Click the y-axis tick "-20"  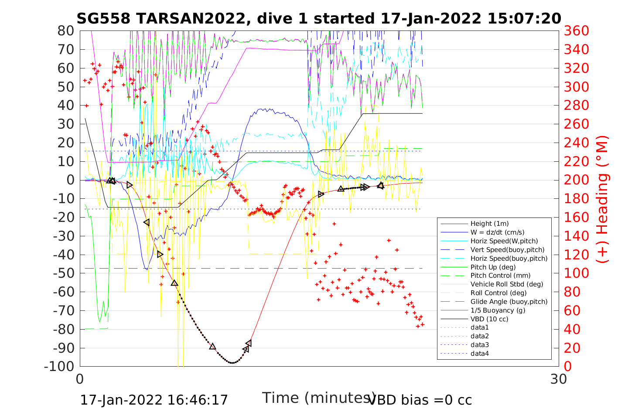click(x=63, y=217)
